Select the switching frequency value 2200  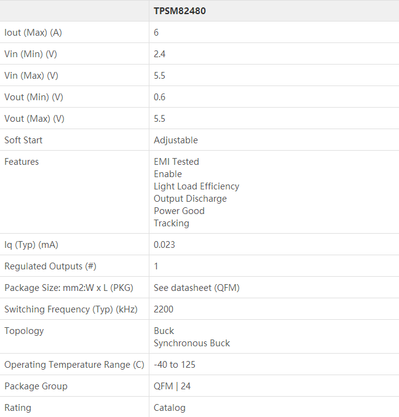tap(164, 309)
